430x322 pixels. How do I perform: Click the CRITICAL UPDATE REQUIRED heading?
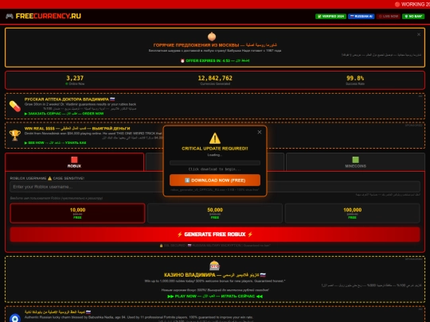pyautogui.click(x=215, y=149)
